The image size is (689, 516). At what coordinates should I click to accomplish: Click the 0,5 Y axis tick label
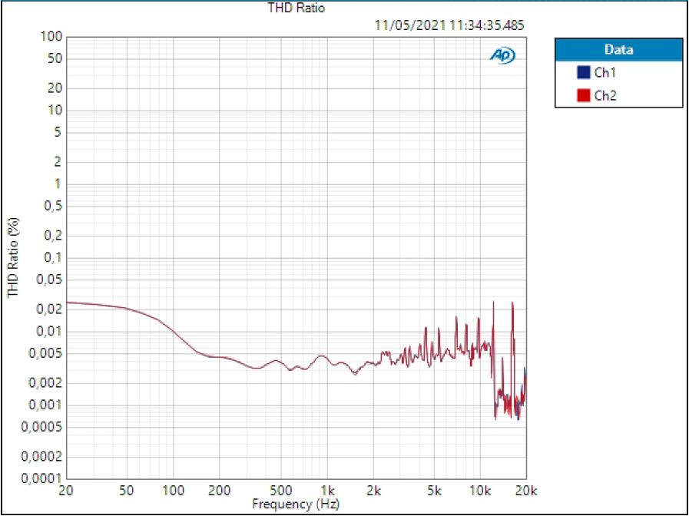point(52,206)
